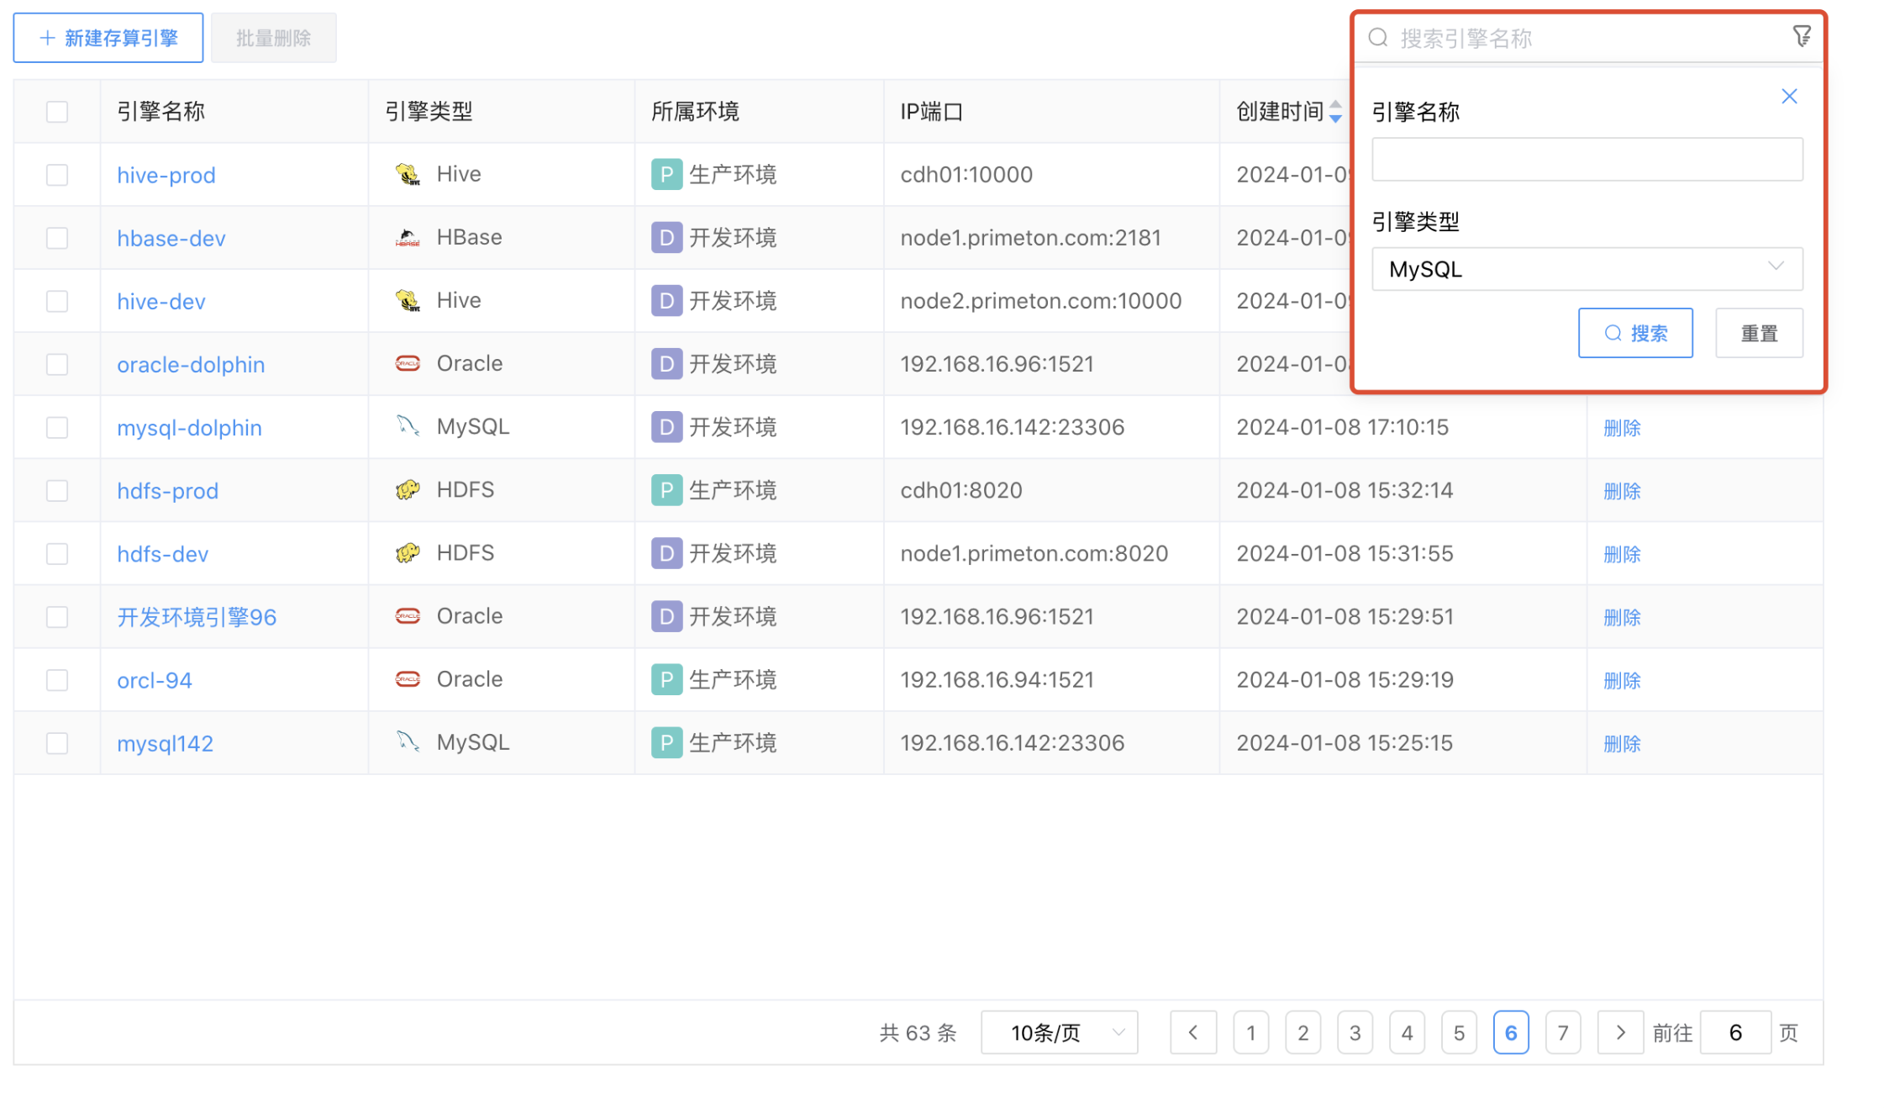
Task: Open the 引擎类型 dropdown showing MySQL
Action: (1587, 269)
